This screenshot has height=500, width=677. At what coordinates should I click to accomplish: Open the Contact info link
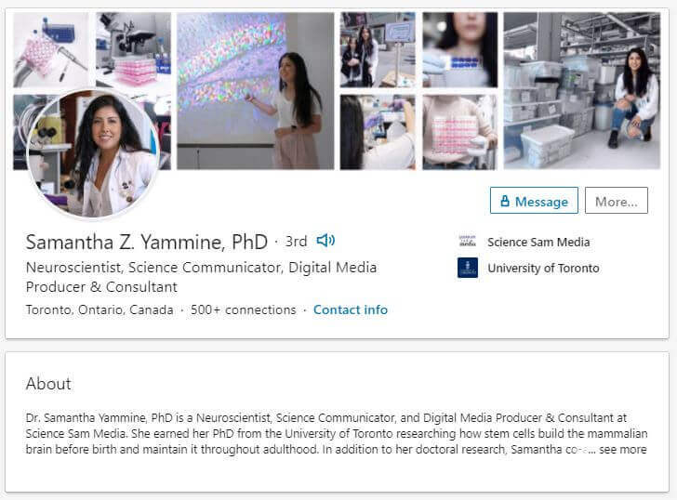click(351, 309)
